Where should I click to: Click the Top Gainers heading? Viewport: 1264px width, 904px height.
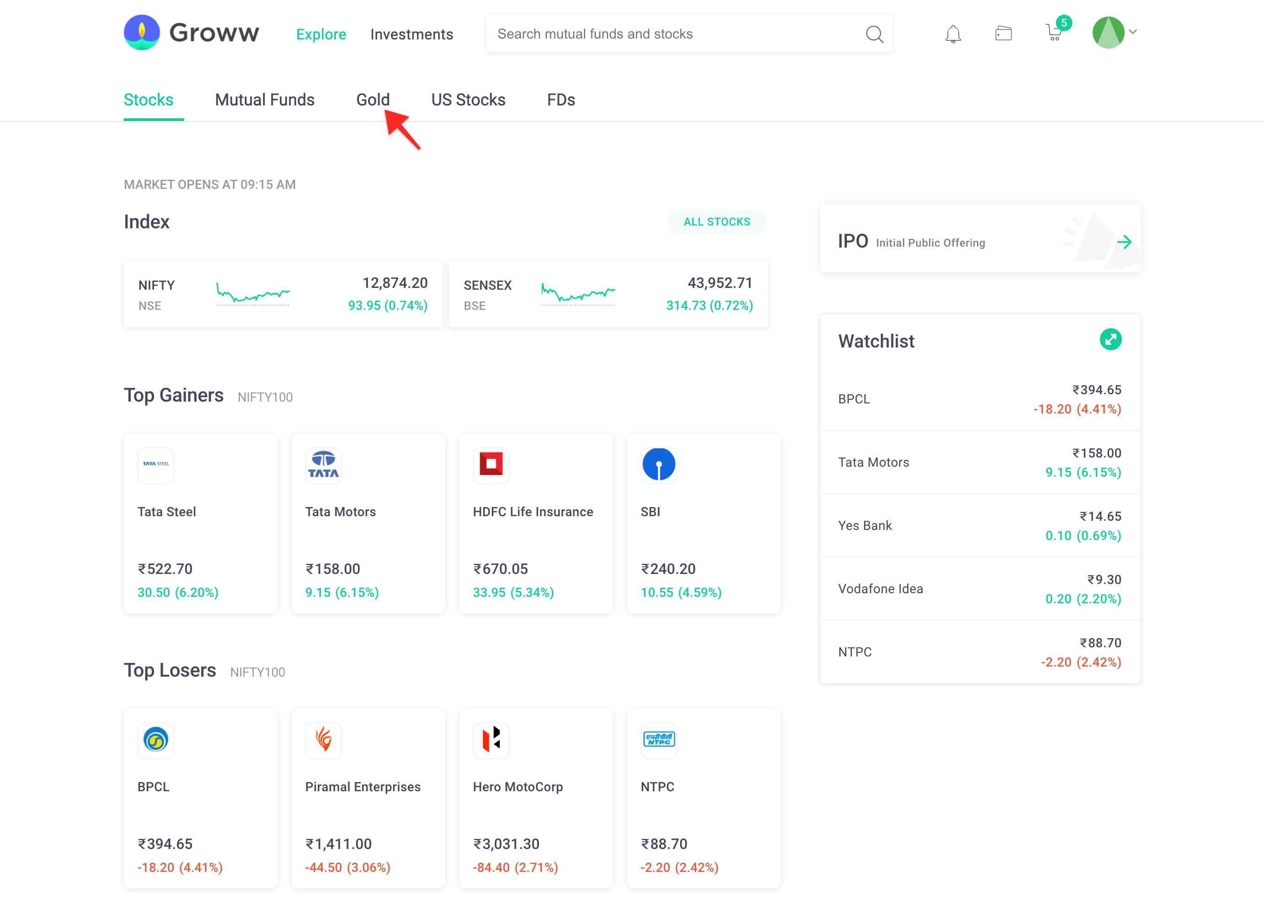coord(174,395)
